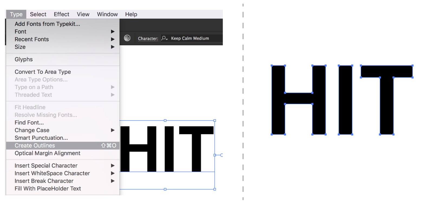The width and height of the screenshot is (433, 204).
Task: Open the Window menu
Action: [107, 14]
